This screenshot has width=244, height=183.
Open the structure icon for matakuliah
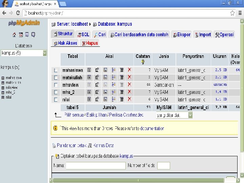(x=97, y=77)
